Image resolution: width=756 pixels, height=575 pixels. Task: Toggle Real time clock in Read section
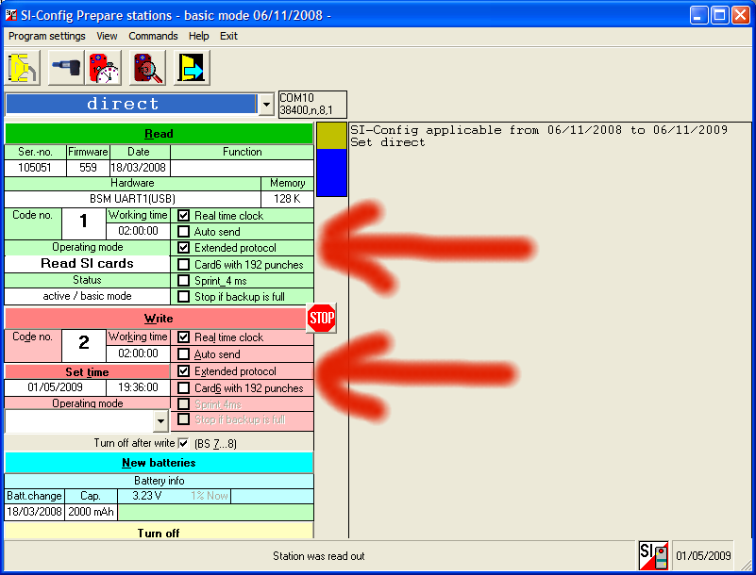183,215
